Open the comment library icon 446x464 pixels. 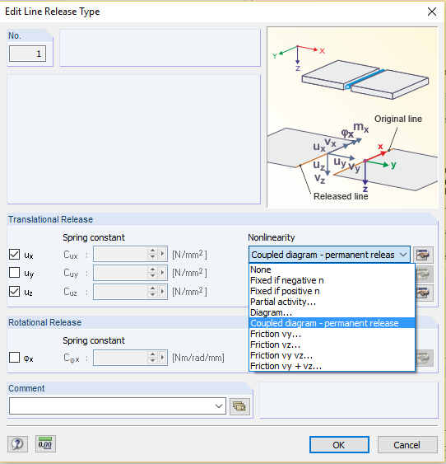[239, 406]
